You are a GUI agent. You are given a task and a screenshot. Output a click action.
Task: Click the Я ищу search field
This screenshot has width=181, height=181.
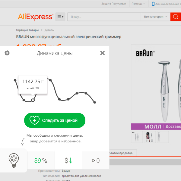104,17
